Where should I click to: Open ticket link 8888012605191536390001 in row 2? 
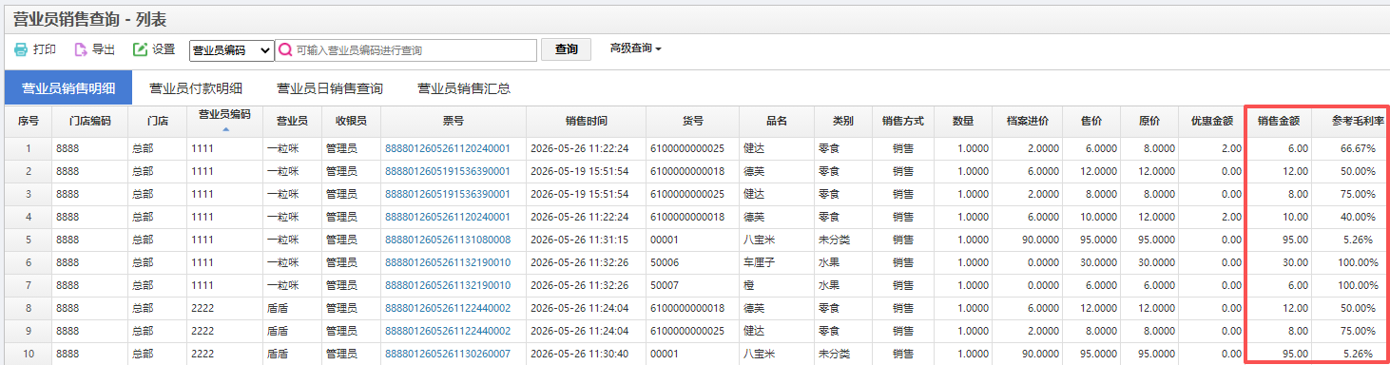(448, 172)
